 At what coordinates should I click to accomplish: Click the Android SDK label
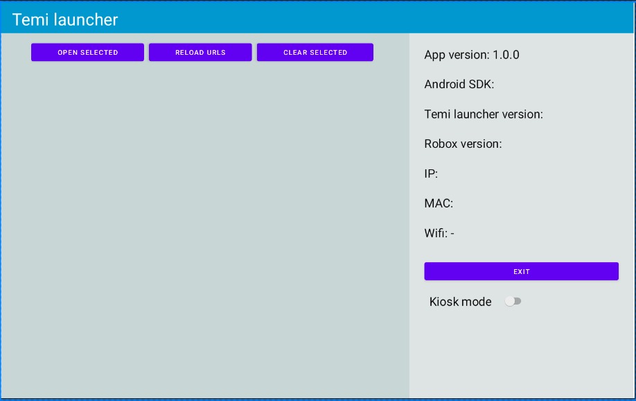(x=459, y=85)
